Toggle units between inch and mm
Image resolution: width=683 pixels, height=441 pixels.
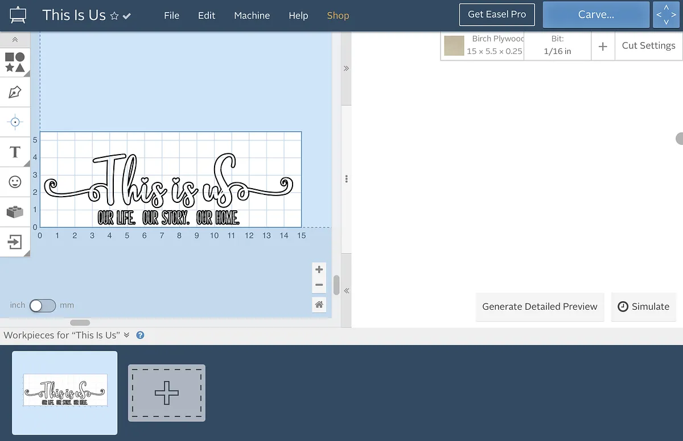[x=43, y=306]
